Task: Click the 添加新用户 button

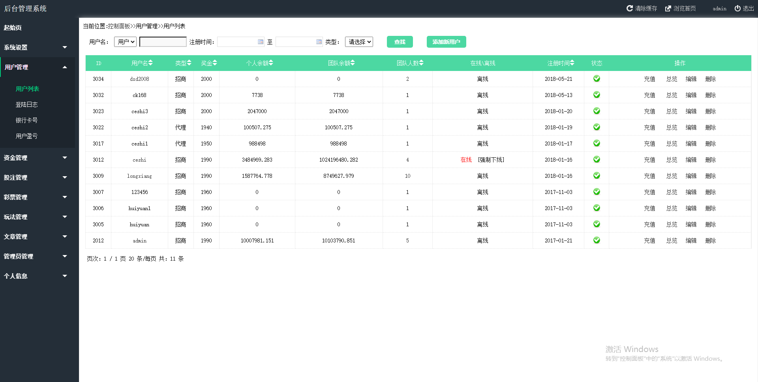Action: point(446,42)
